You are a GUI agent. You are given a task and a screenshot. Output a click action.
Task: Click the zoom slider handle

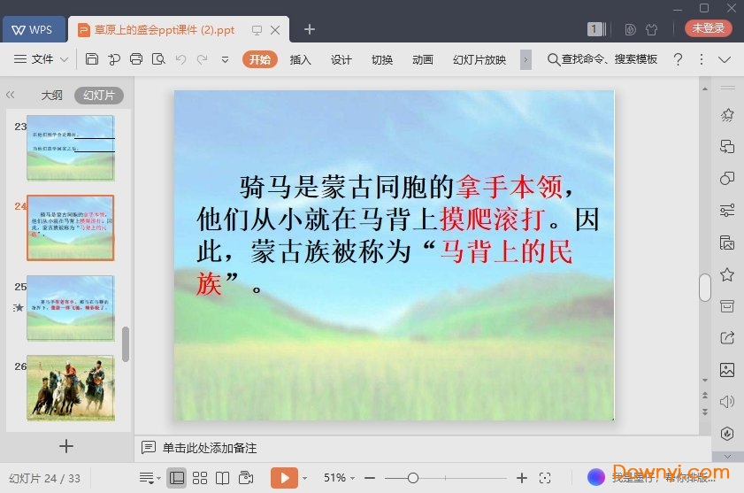click(x=413, y=478)
